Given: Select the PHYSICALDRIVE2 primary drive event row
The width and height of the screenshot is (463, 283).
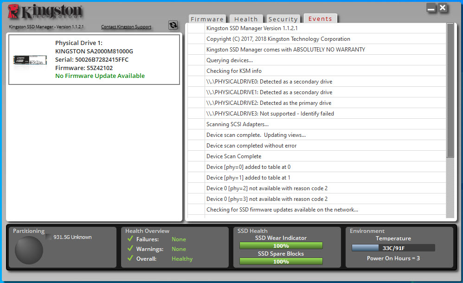Looking at the screenshot, I should [x=317, y=103].
